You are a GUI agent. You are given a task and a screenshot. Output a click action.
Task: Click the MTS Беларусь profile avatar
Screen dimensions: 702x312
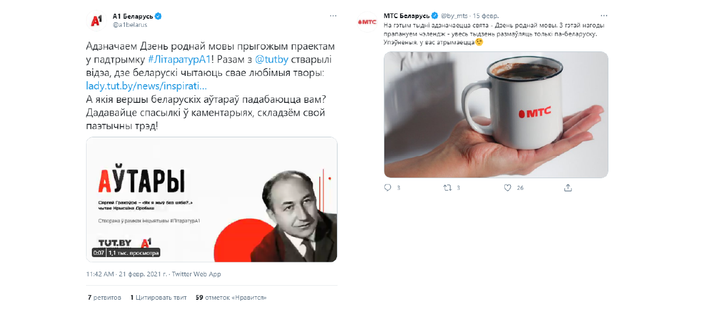(x=367, y=21)
